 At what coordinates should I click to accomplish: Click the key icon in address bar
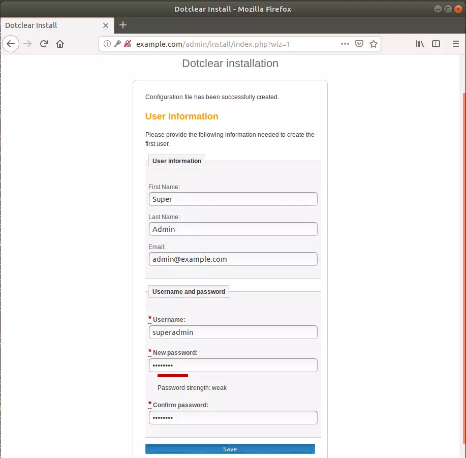point(117,44)
